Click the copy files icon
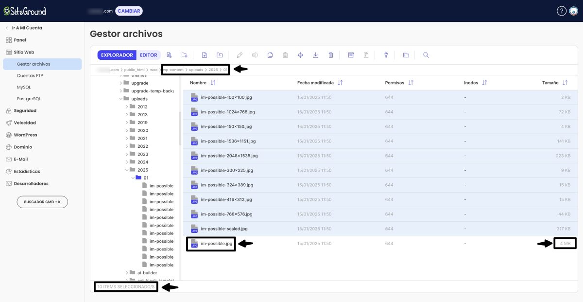 coord(270,55)
